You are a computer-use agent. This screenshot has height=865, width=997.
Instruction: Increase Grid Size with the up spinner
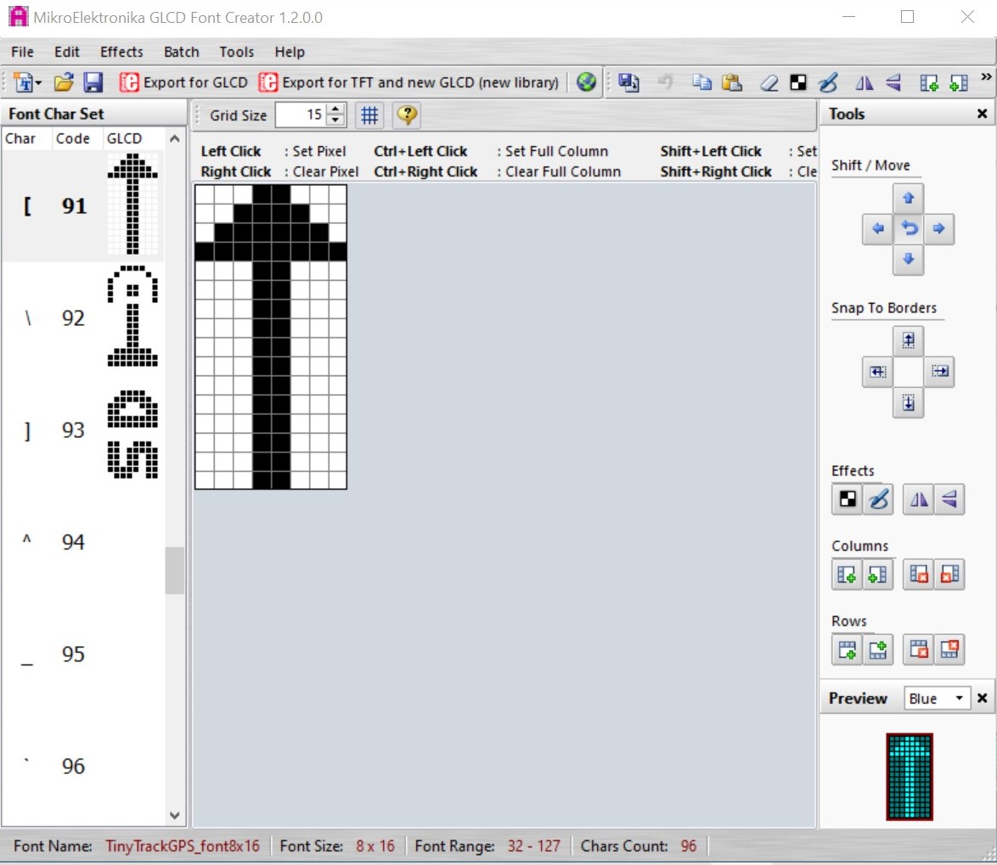(x=335, y=110)
